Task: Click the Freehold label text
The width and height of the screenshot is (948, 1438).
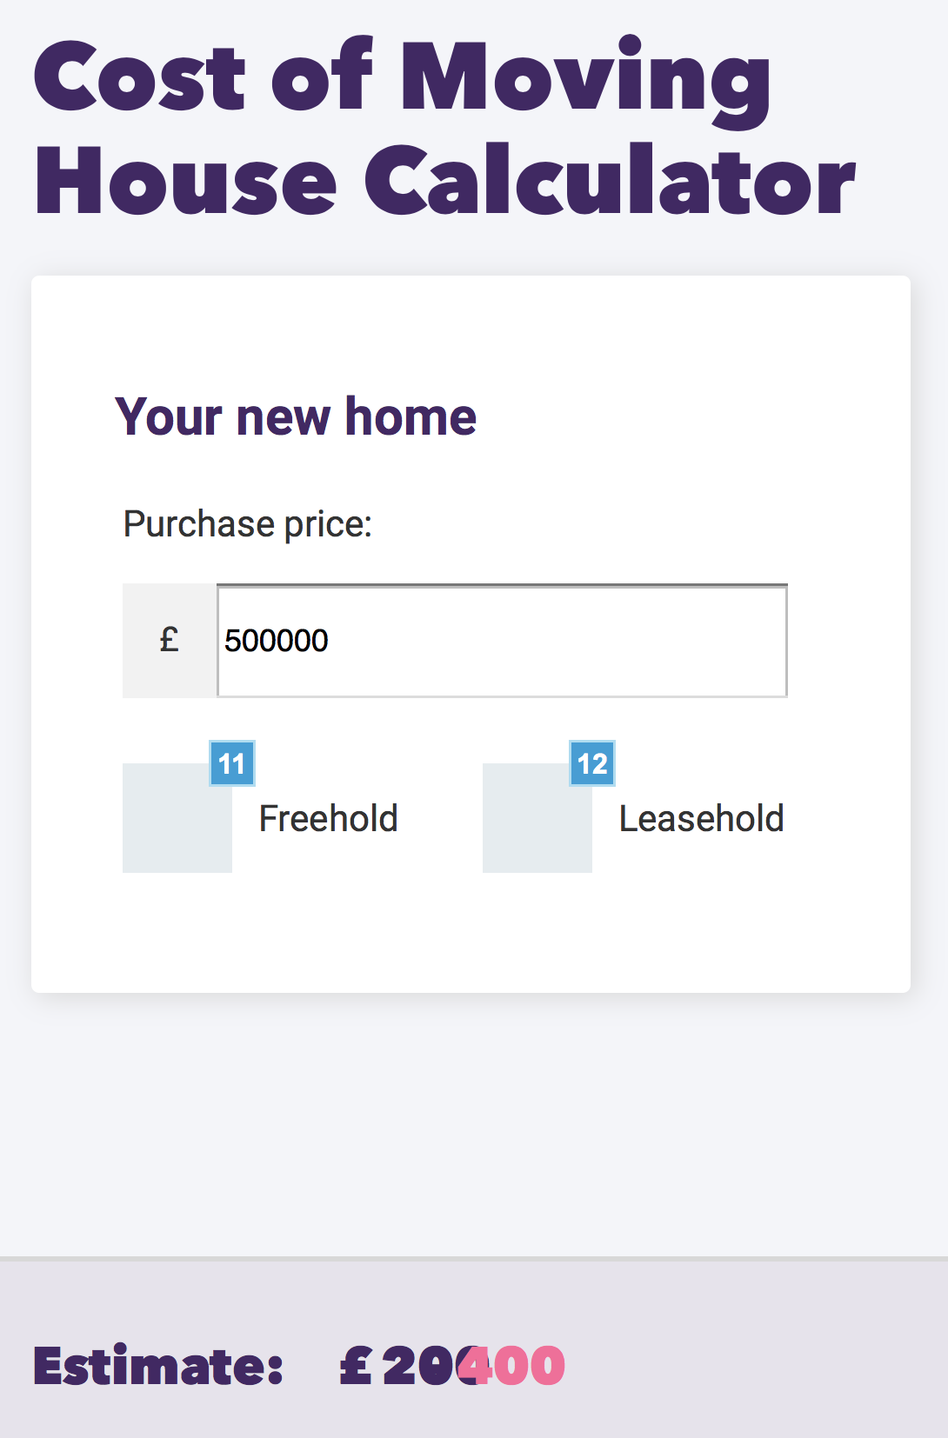Action: pos(329,819)
